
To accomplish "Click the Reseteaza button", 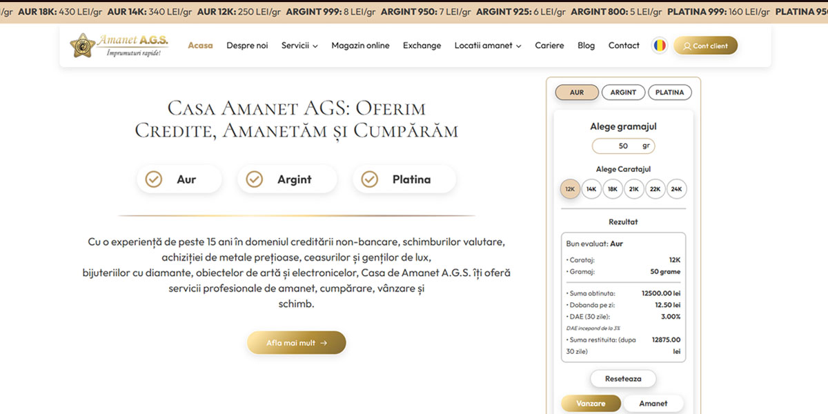I will click(623, 379).
